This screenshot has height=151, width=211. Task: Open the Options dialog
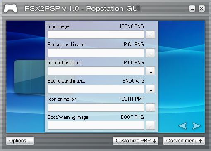(x=20, y=141)
